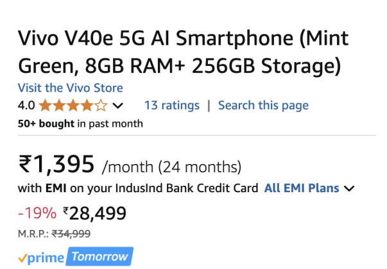
Task: Click the 50+ bought in past month text
Action: 80,122
